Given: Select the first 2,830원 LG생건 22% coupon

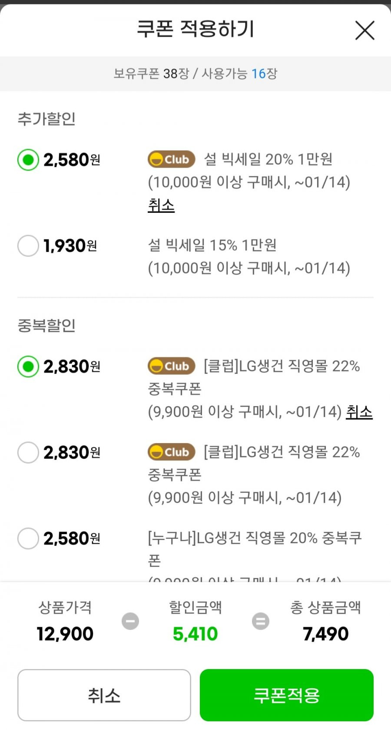Looking at the screenshot, I should click(x=28, y=367).
